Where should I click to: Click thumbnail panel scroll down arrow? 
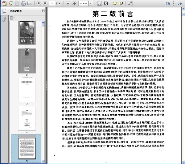[43, 161]
